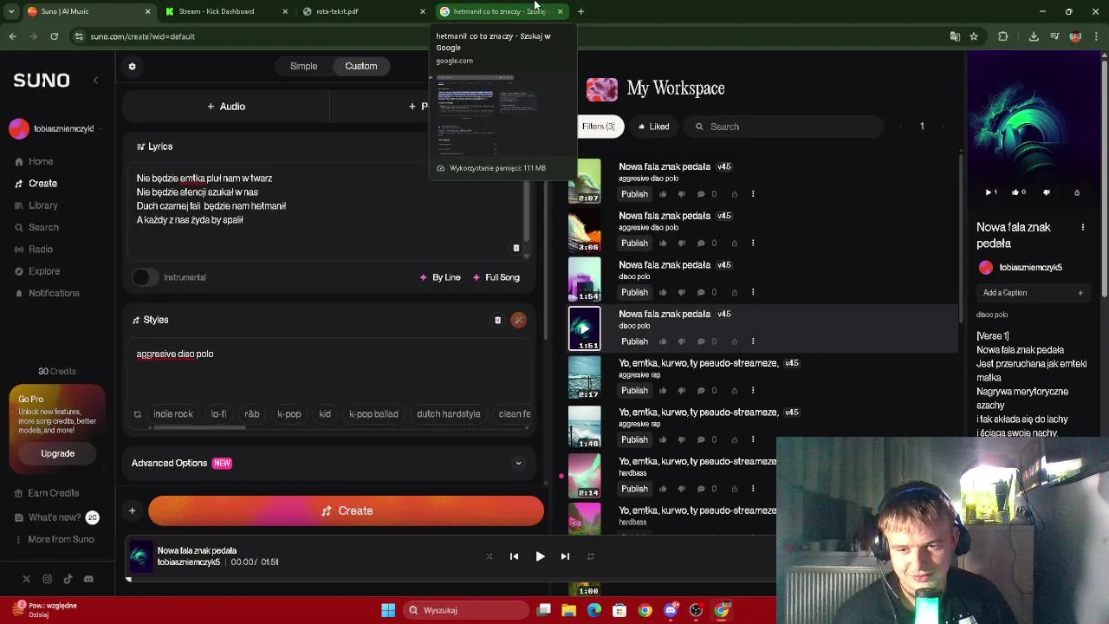Toggle the Liked filter
Screen dimensions: 1109x624
(x=654, y=127)
